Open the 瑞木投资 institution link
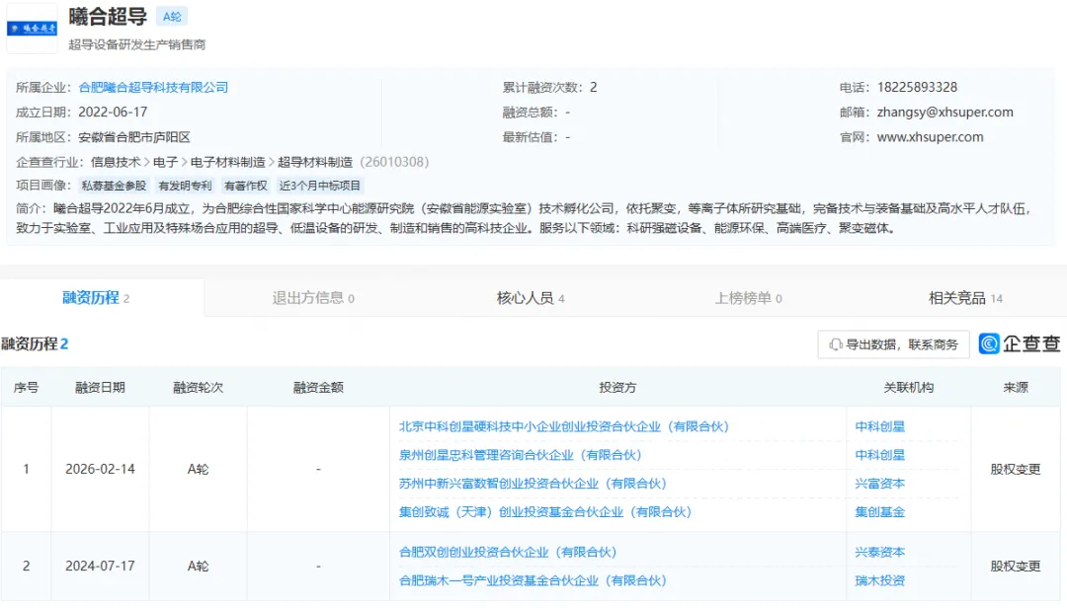The height and width of the screenshot is (608, 1067). click(x=880, y=580)
